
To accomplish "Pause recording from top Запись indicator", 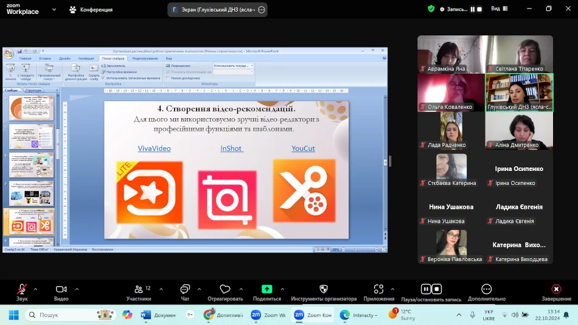I will pos(473,9).
